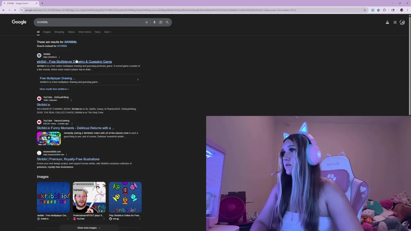
Task: Click the https://weareskribbl.com URL text
Action: tap(54, 155)
